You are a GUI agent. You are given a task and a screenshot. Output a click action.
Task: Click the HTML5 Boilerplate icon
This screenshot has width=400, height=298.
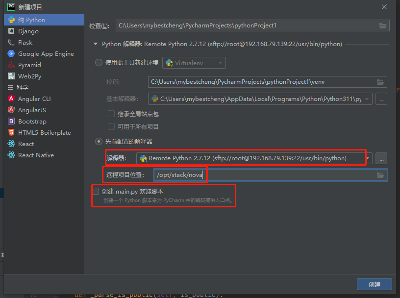pyautogui.click(x=11, y=132)
